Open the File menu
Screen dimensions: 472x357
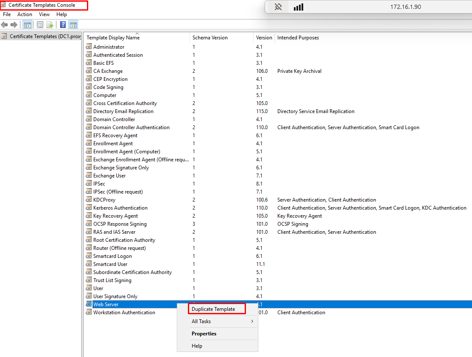tap(7, 14)
